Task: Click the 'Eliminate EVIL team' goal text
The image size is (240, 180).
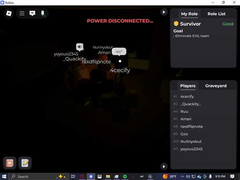Action: 192,36
